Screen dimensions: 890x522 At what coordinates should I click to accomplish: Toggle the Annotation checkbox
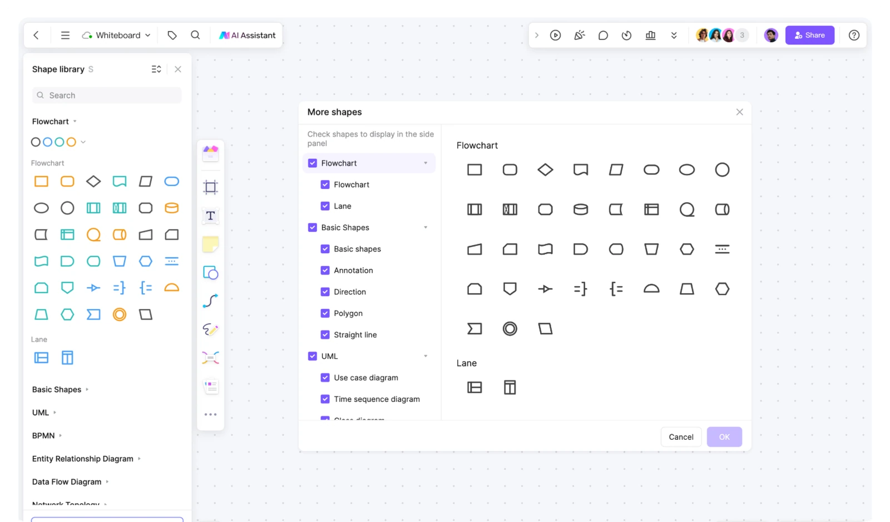coord(325,270)
